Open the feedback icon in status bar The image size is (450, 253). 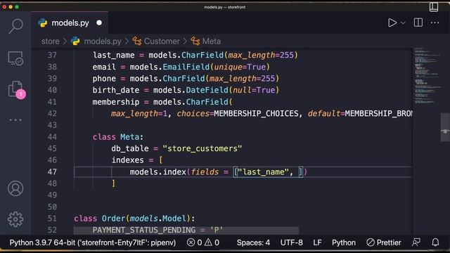416,242
